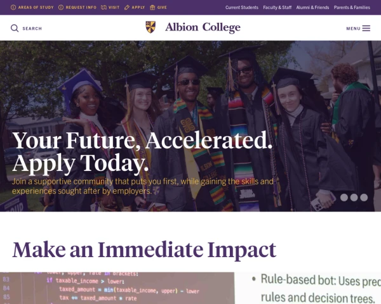Open the code screenshot thumbnail
Viewport: 381px width, 304px height.
117,288
